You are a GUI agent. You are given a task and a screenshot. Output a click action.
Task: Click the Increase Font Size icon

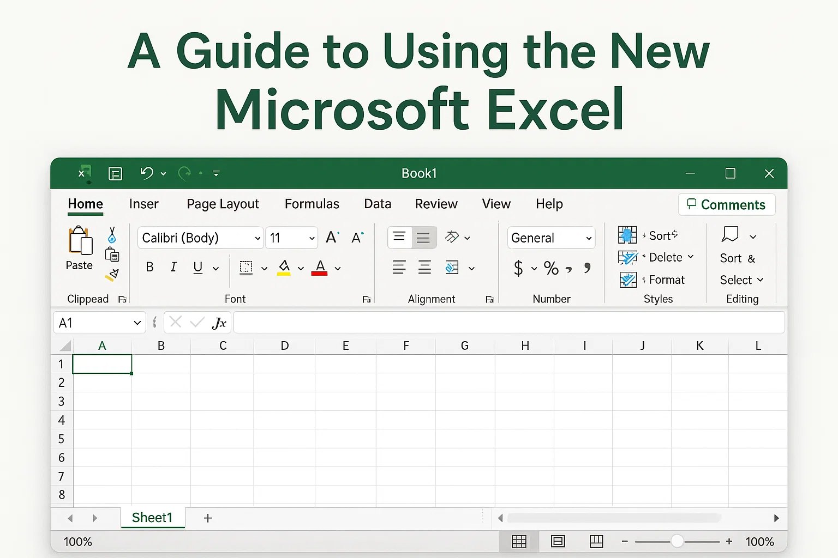tap(332, 238)
